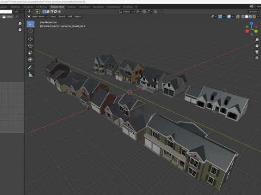Viewport: 261px width, 195px height.
Task: Switch to the UV Editing workspace tab
Action: 41,7
